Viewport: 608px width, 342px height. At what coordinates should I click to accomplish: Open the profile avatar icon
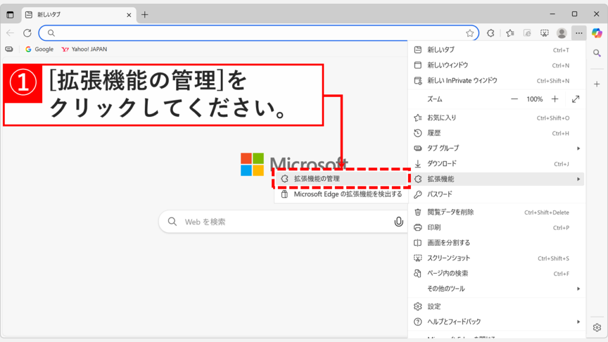pyautogui.click(x=562, y=33)
